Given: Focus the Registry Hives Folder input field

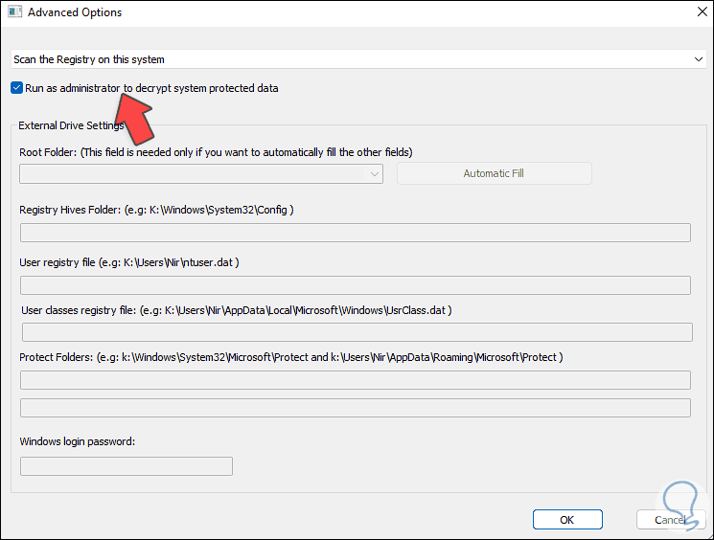Looking at the screenshot, I should pyautogui.click(x=355, y=233).
